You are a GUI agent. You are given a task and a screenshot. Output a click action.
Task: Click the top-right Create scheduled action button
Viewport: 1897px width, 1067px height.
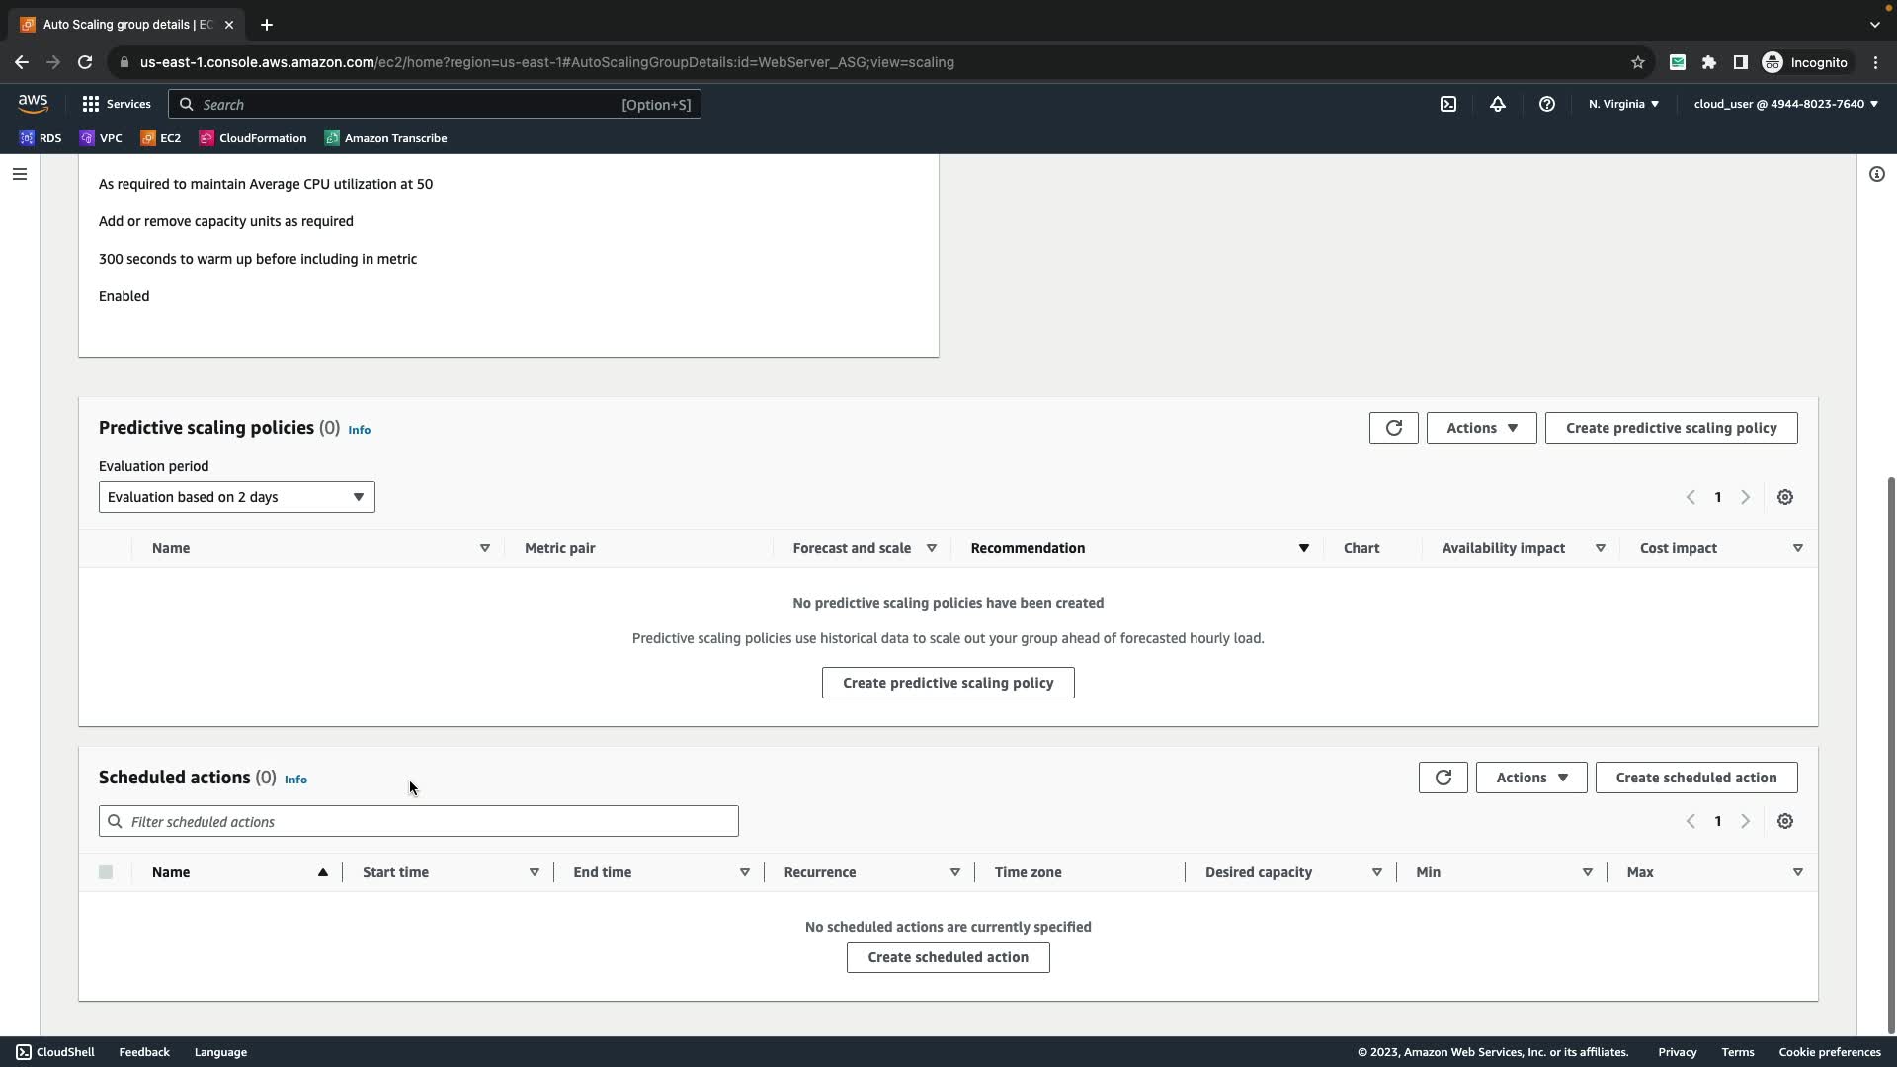1695,778
